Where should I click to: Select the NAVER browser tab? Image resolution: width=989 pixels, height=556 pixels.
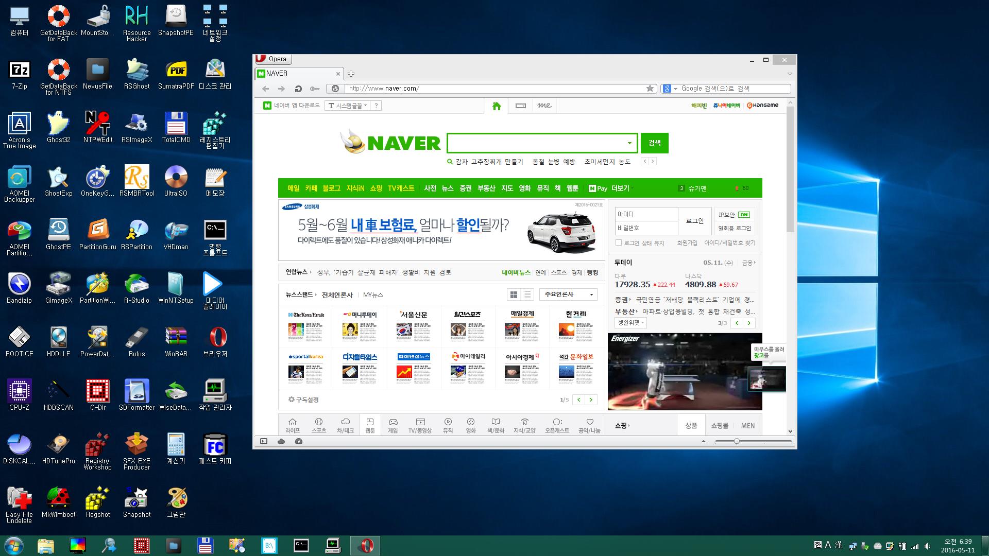(298, 74)
